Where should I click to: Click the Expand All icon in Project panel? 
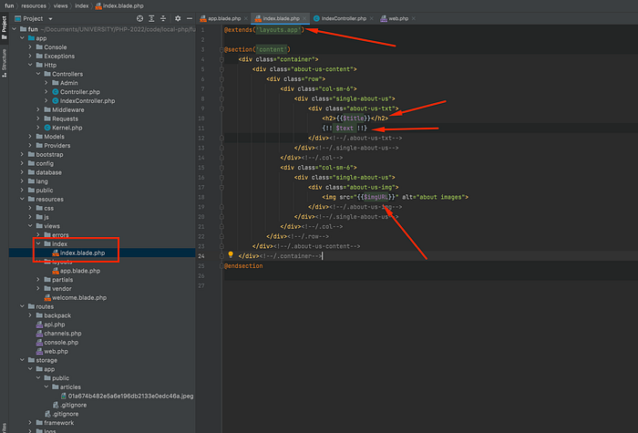(x=151, y=19)
